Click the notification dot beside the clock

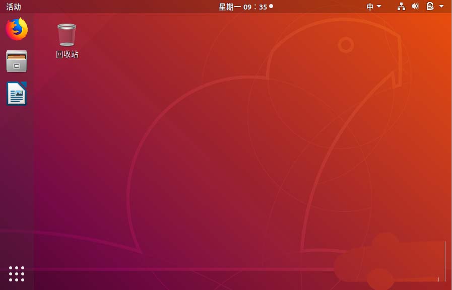click(x=270, y=6)
